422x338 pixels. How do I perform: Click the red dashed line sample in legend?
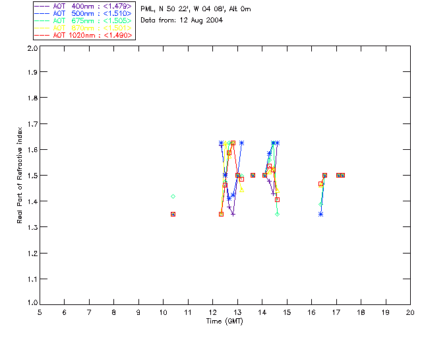click(42, 35)
